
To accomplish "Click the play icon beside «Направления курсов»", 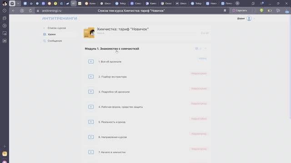I will tap(91, 137).
